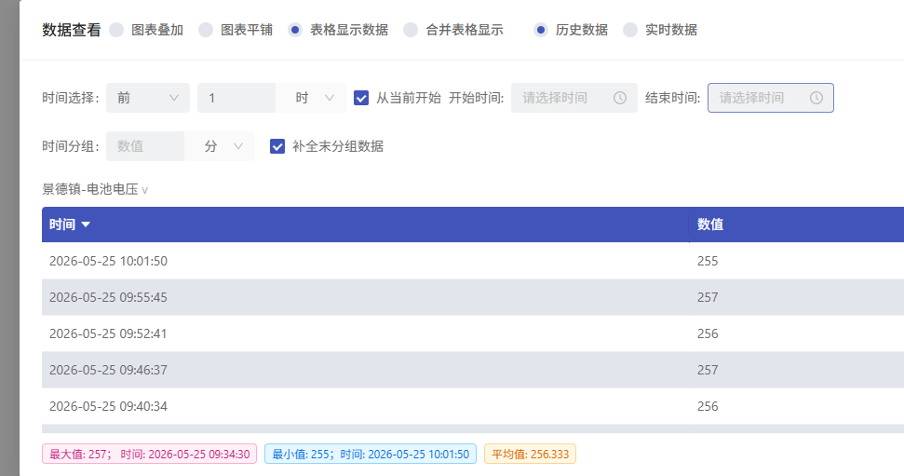Image resolution: width=904 pixels, height=476 pixels.
Task: Click the 数据查看 title
Action: point(72,30)
